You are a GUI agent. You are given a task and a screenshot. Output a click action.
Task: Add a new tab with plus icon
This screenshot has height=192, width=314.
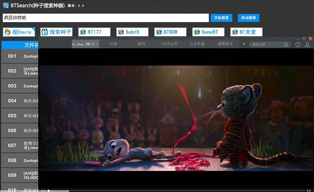[244, 44]
